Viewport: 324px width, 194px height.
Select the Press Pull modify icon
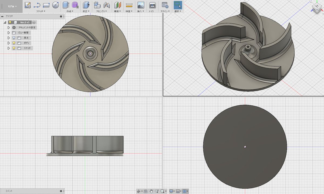(x=86, y=5)
